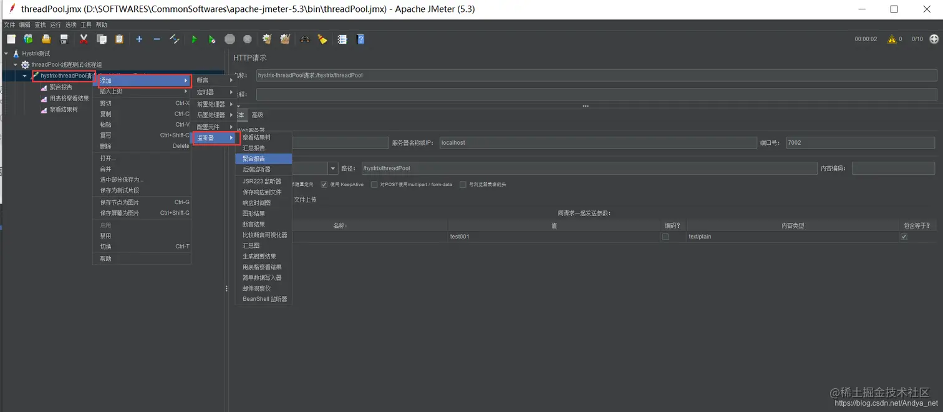Select the threadPool-线程测试-线程组 tree node

point(66,65)
